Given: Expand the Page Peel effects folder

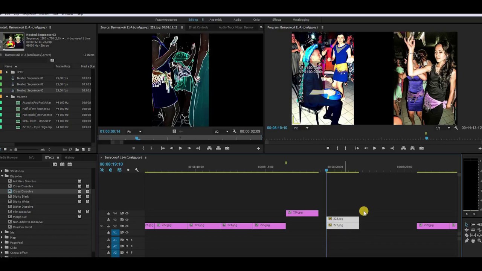Looking at the screenshot, I should 2,243.
